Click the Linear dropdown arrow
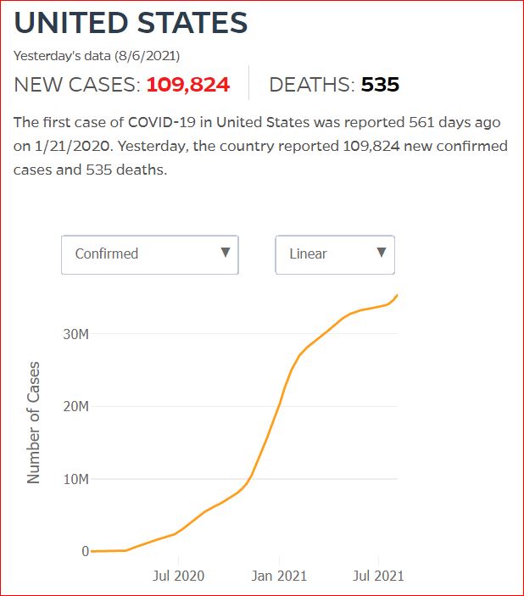This screenshot has height=596, width=524. click(382, 253)
